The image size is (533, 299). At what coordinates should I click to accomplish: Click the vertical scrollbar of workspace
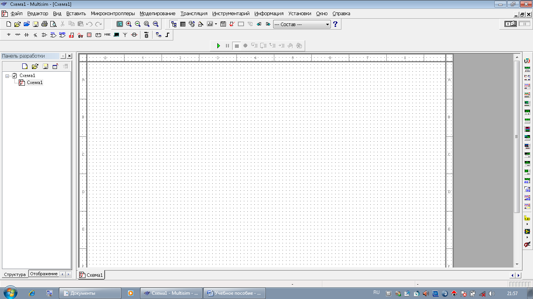pos(517,136)
